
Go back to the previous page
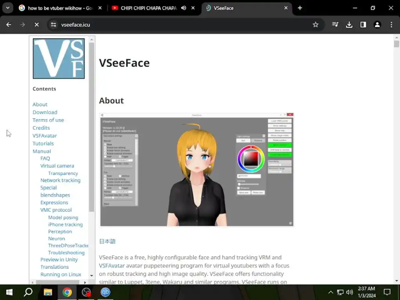pos(9,25)
